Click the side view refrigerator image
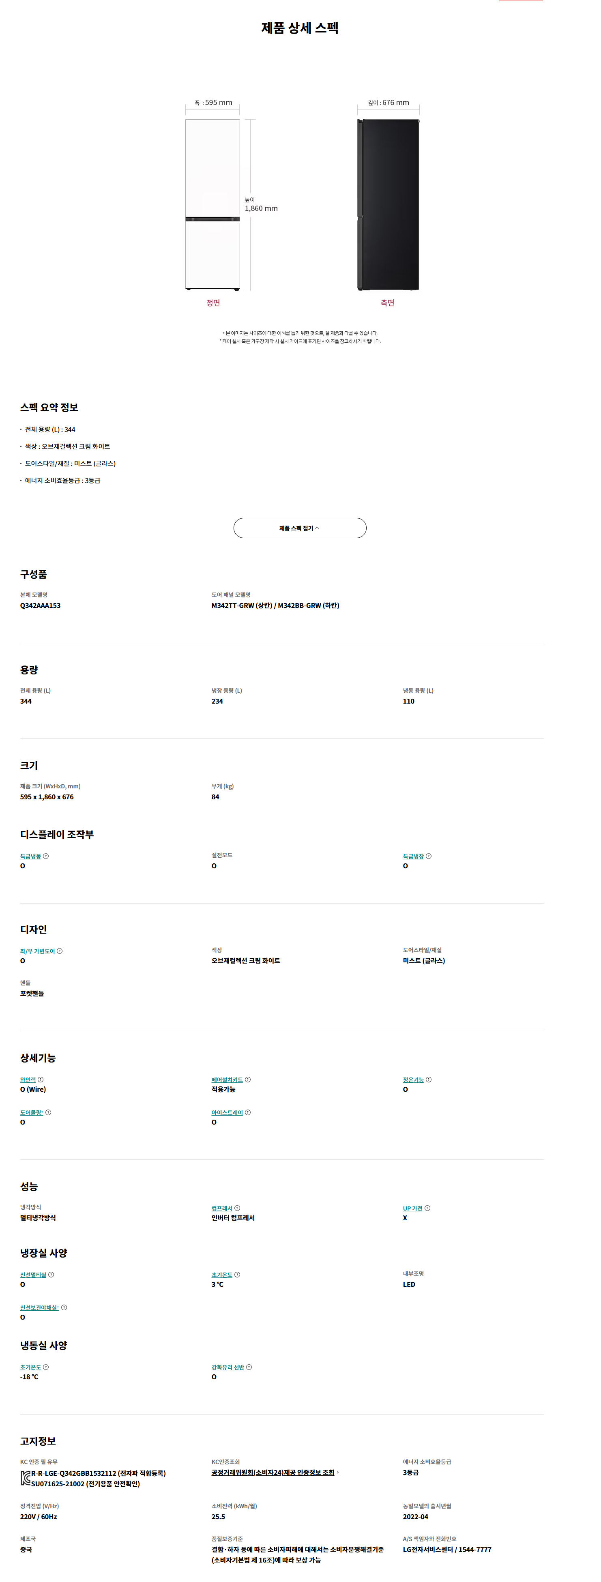The width and height of the screenshot is (601, 1582). coord(388,204)
